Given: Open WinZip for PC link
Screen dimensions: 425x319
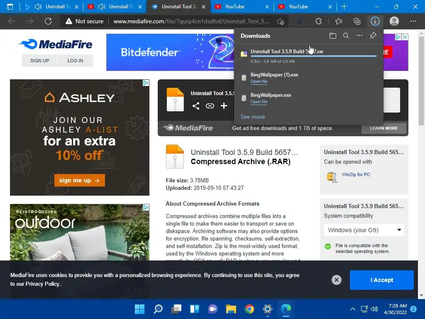Looking at the screenshot, I should tap(356, 174).
